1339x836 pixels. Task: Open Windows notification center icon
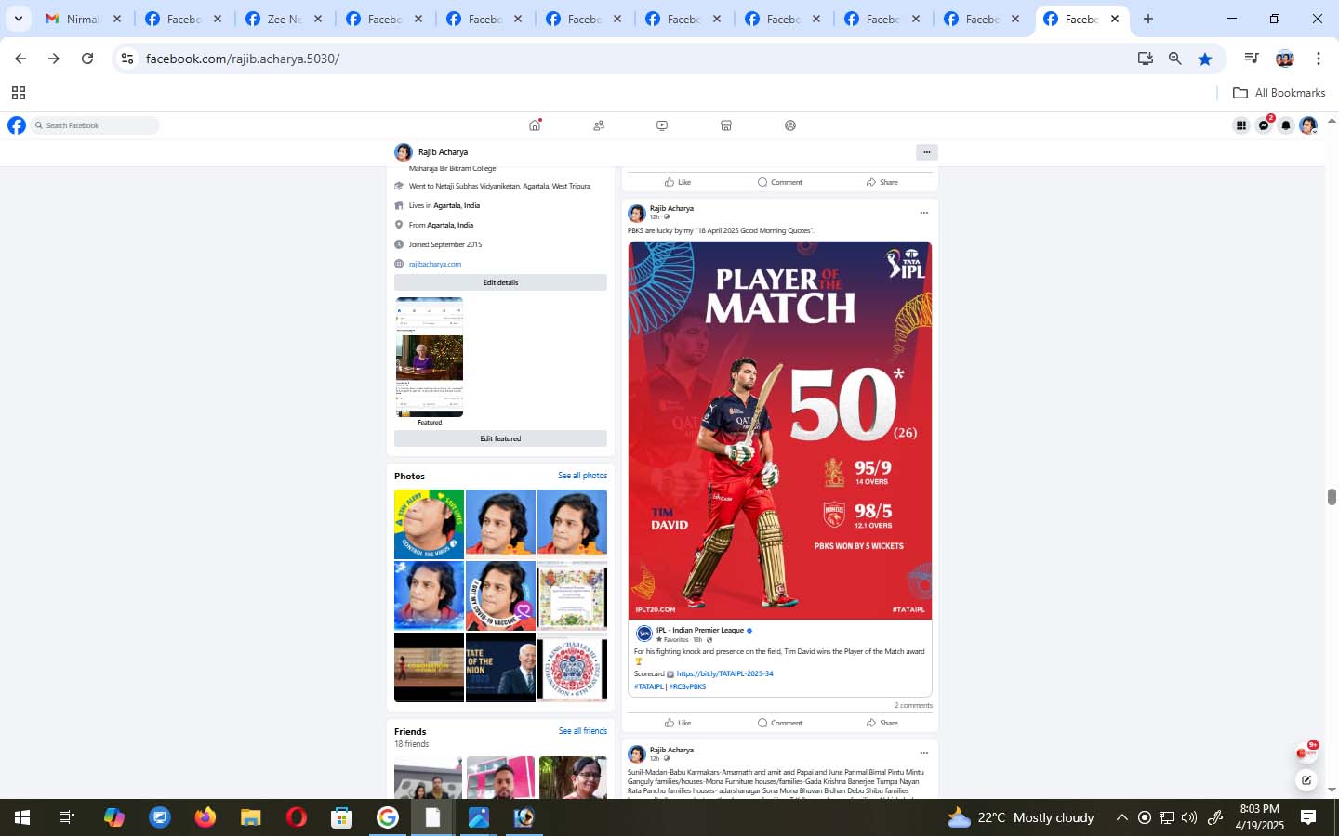[x=1308, y=817]
